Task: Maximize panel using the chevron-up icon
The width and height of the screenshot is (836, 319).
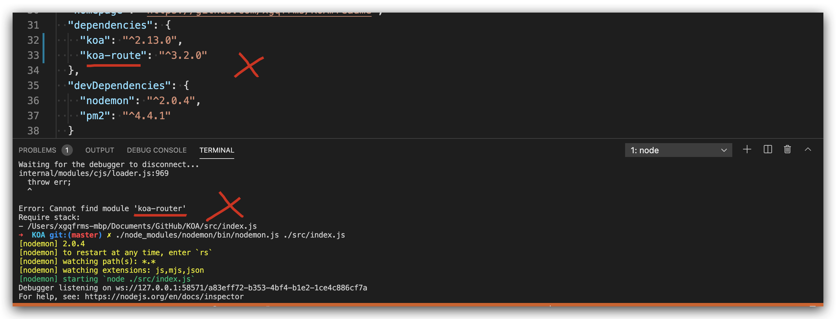Action: point(808,149)
